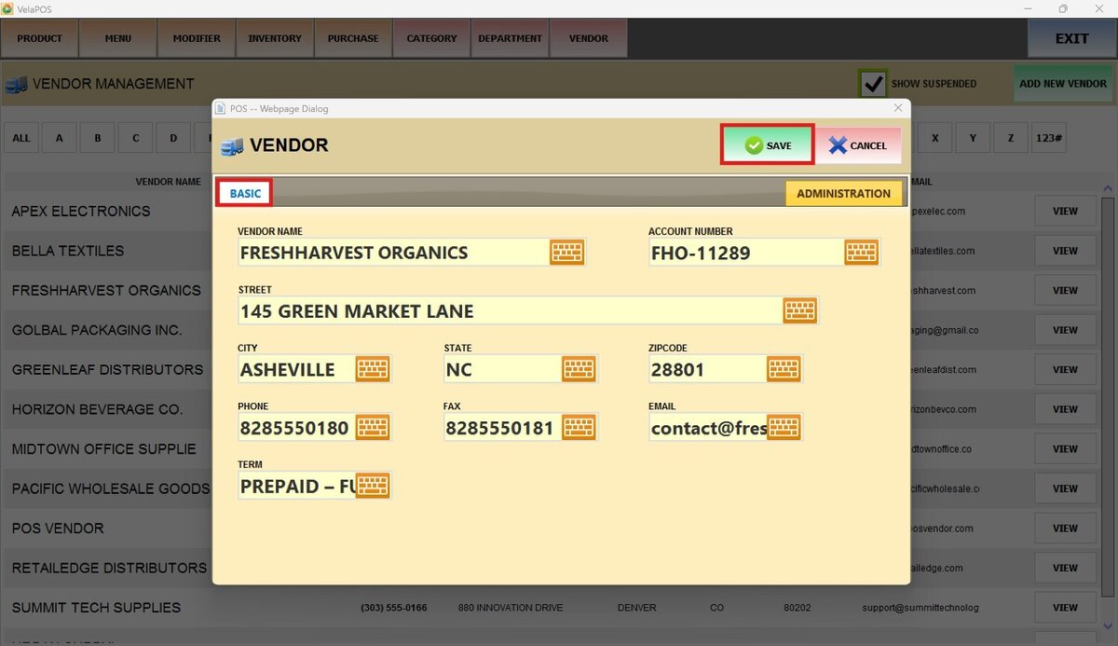Close the POS Webpage Dialog window

(x=898, y=108)
